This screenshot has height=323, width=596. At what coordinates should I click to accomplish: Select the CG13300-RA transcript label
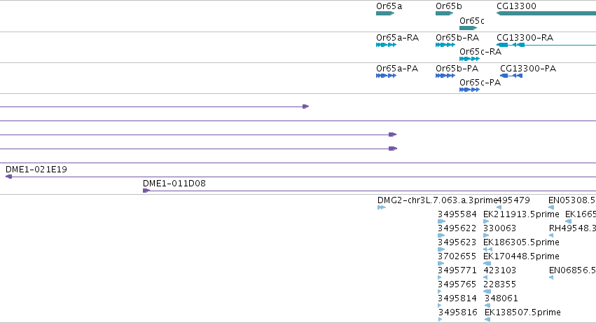point(525,38)
